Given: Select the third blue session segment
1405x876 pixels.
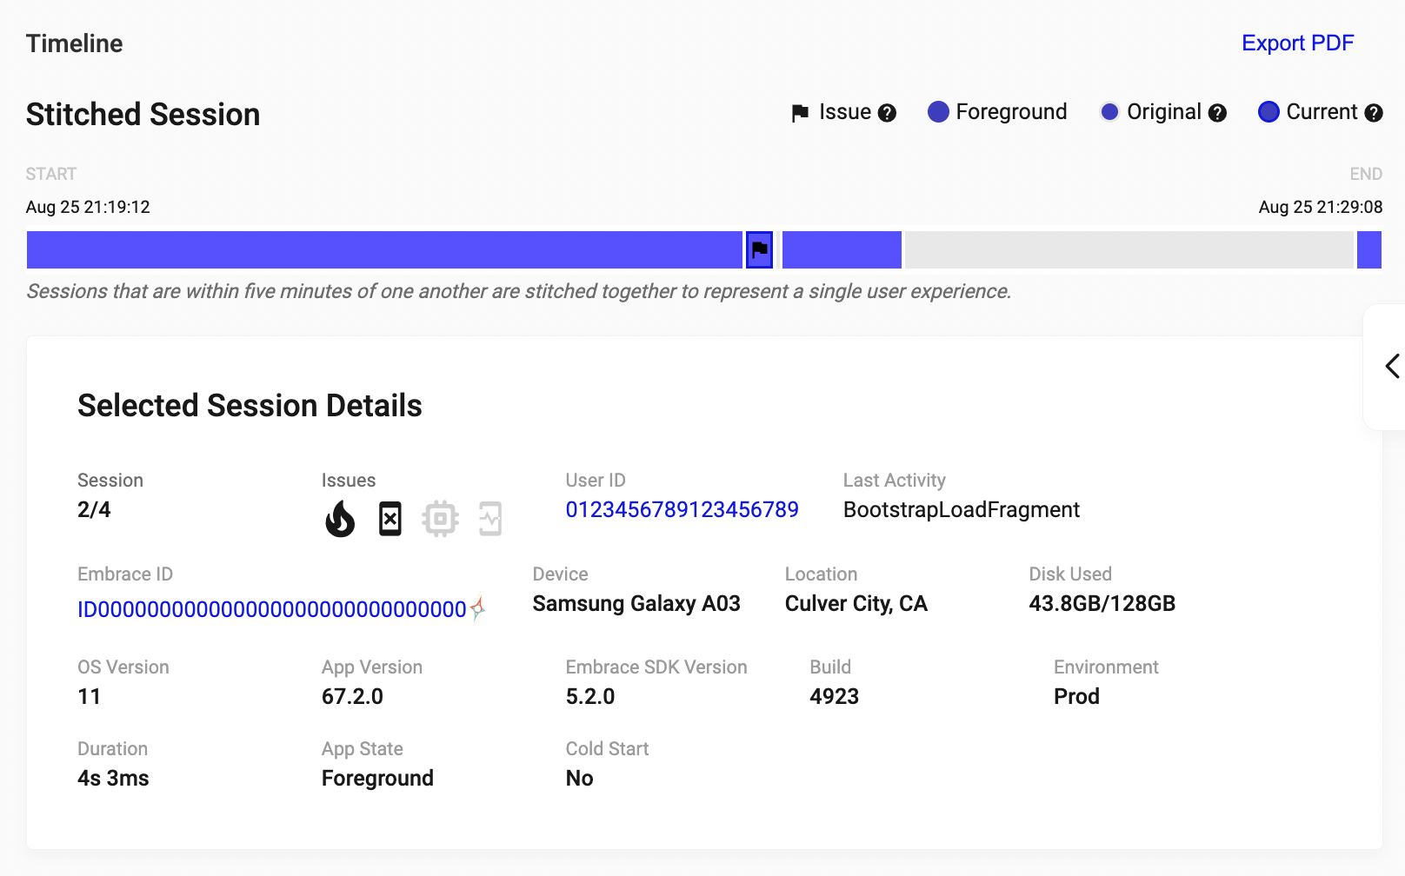Looking at the screenshot, I should (x=842, y=250).
